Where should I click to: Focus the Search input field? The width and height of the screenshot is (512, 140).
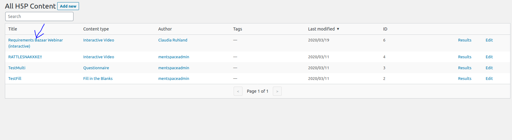tap(39, 16)
